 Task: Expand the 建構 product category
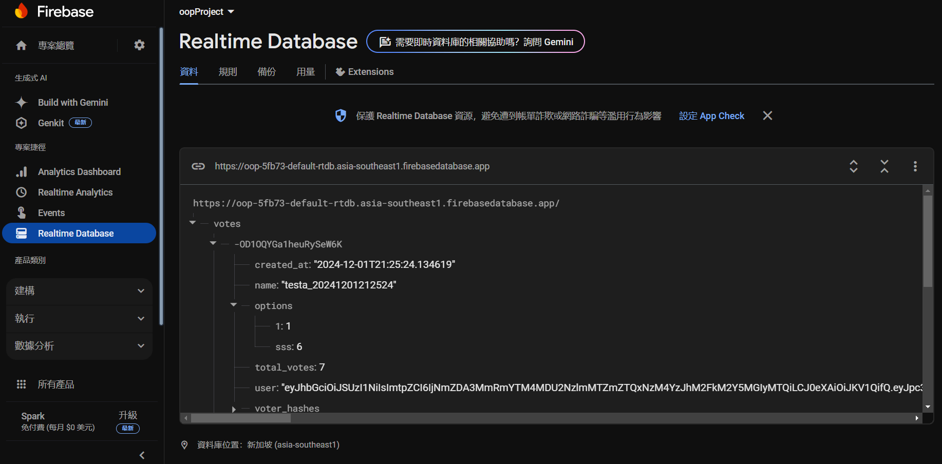pyautogui.click(x=80, y=291)
